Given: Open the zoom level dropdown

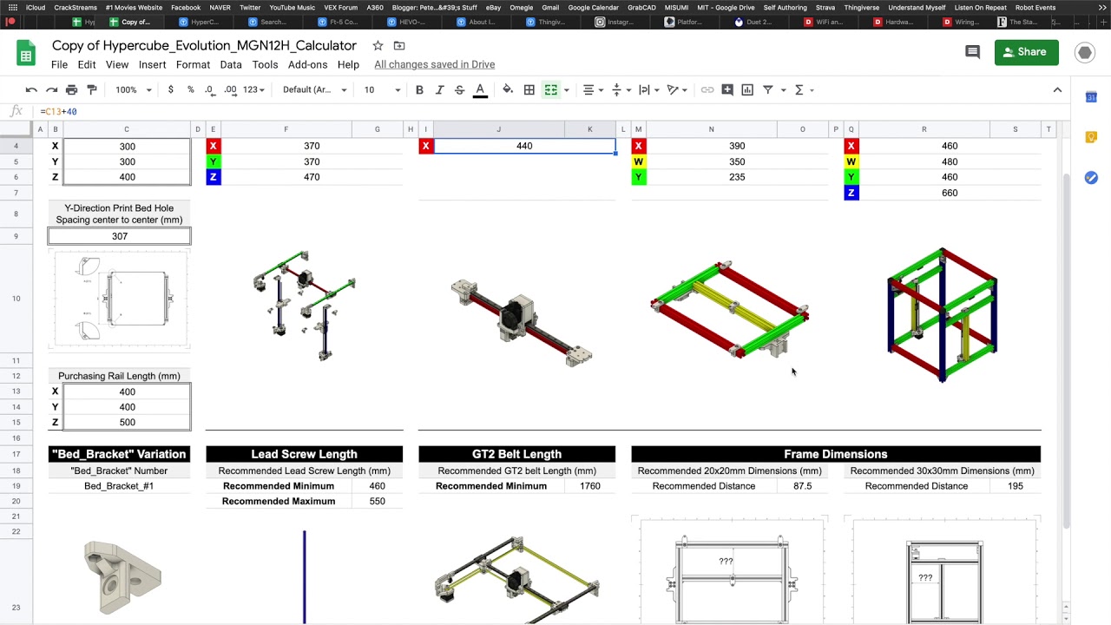Looking at the screenshot, I should pos(134,89).
